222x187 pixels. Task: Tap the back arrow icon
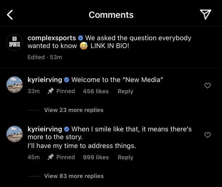click(10, 15)
